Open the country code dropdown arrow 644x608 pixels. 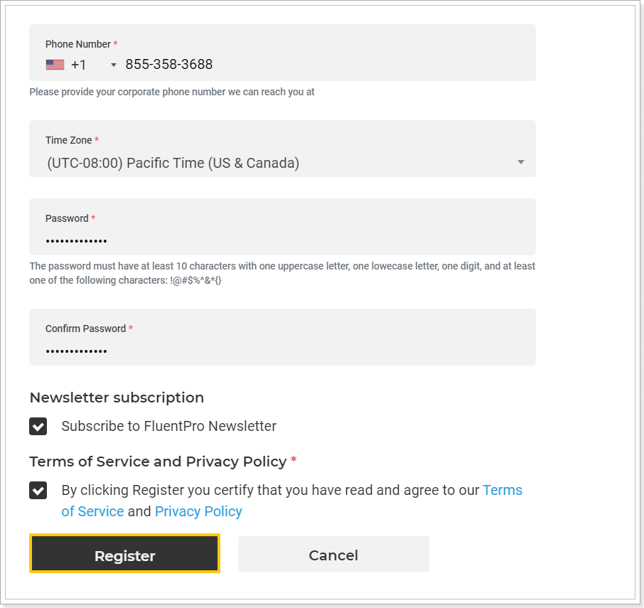coord(114,65)
